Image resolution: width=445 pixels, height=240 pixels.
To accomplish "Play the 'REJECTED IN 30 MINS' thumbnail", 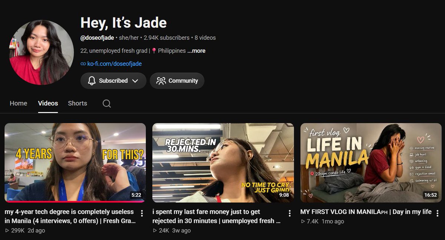I will click(x=223, y=162).
